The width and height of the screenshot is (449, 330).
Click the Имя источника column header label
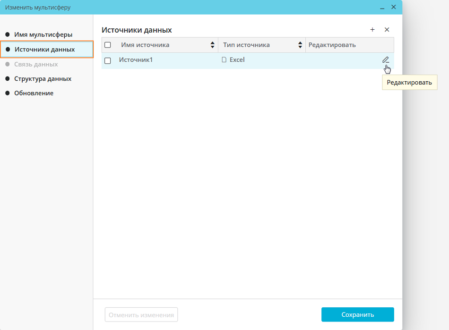point(145,45)
